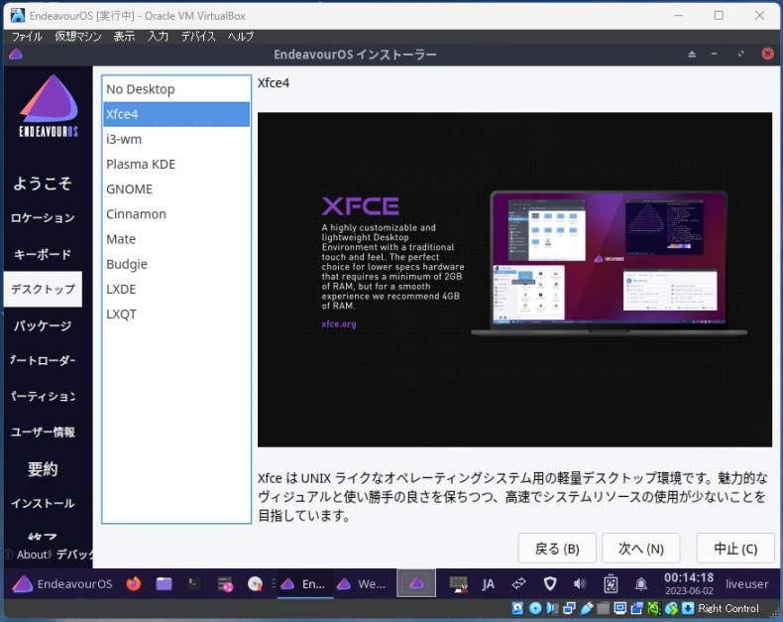Click VirtualBox recording status icon
Image resolution: width=783 pixels, height=622 pixels.
pyautogui.click(x=637, y=608)
